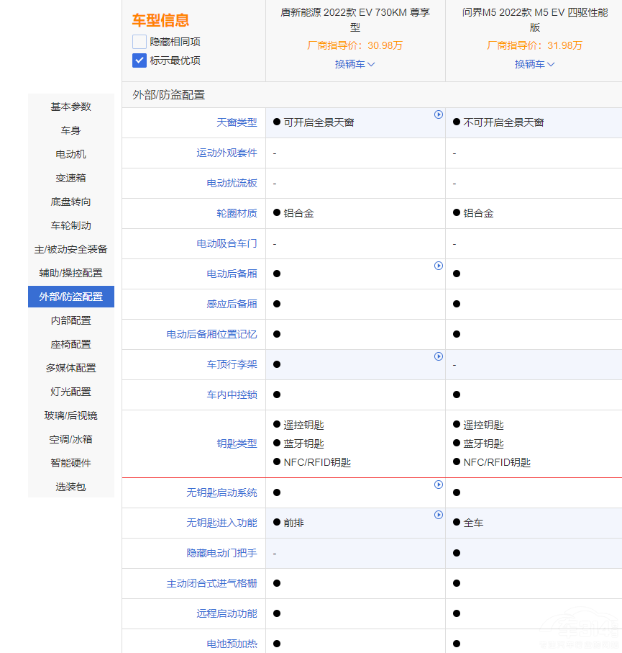Click the 钥匙类型 parameter link
Viewport: 622px width, 653px height.
click(237, 443)
